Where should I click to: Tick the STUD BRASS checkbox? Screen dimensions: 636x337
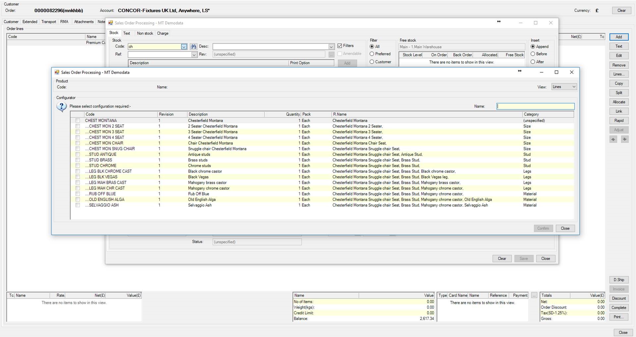[x=78, y=160]
